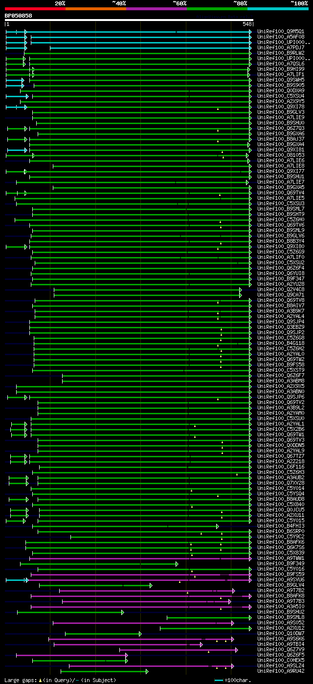The image size is (313, 684).
Task: Click the orange ~40% identity legend segment
Action: pos(96,8)
